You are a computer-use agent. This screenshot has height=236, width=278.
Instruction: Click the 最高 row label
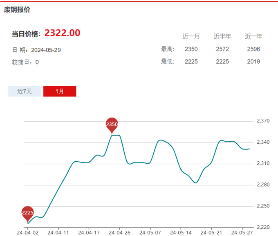168,49
